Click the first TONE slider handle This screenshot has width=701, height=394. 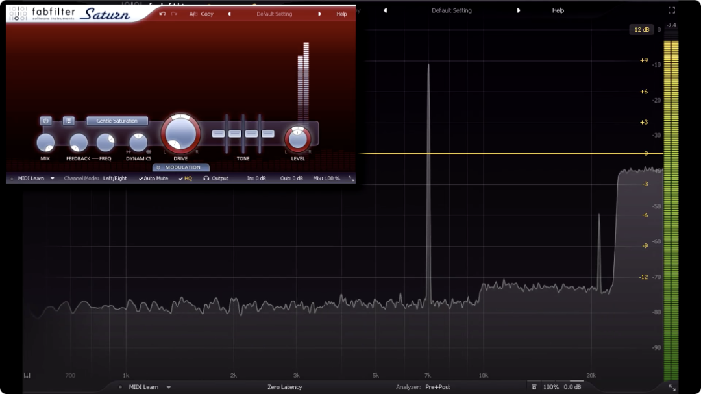click(x=218, y=134)
